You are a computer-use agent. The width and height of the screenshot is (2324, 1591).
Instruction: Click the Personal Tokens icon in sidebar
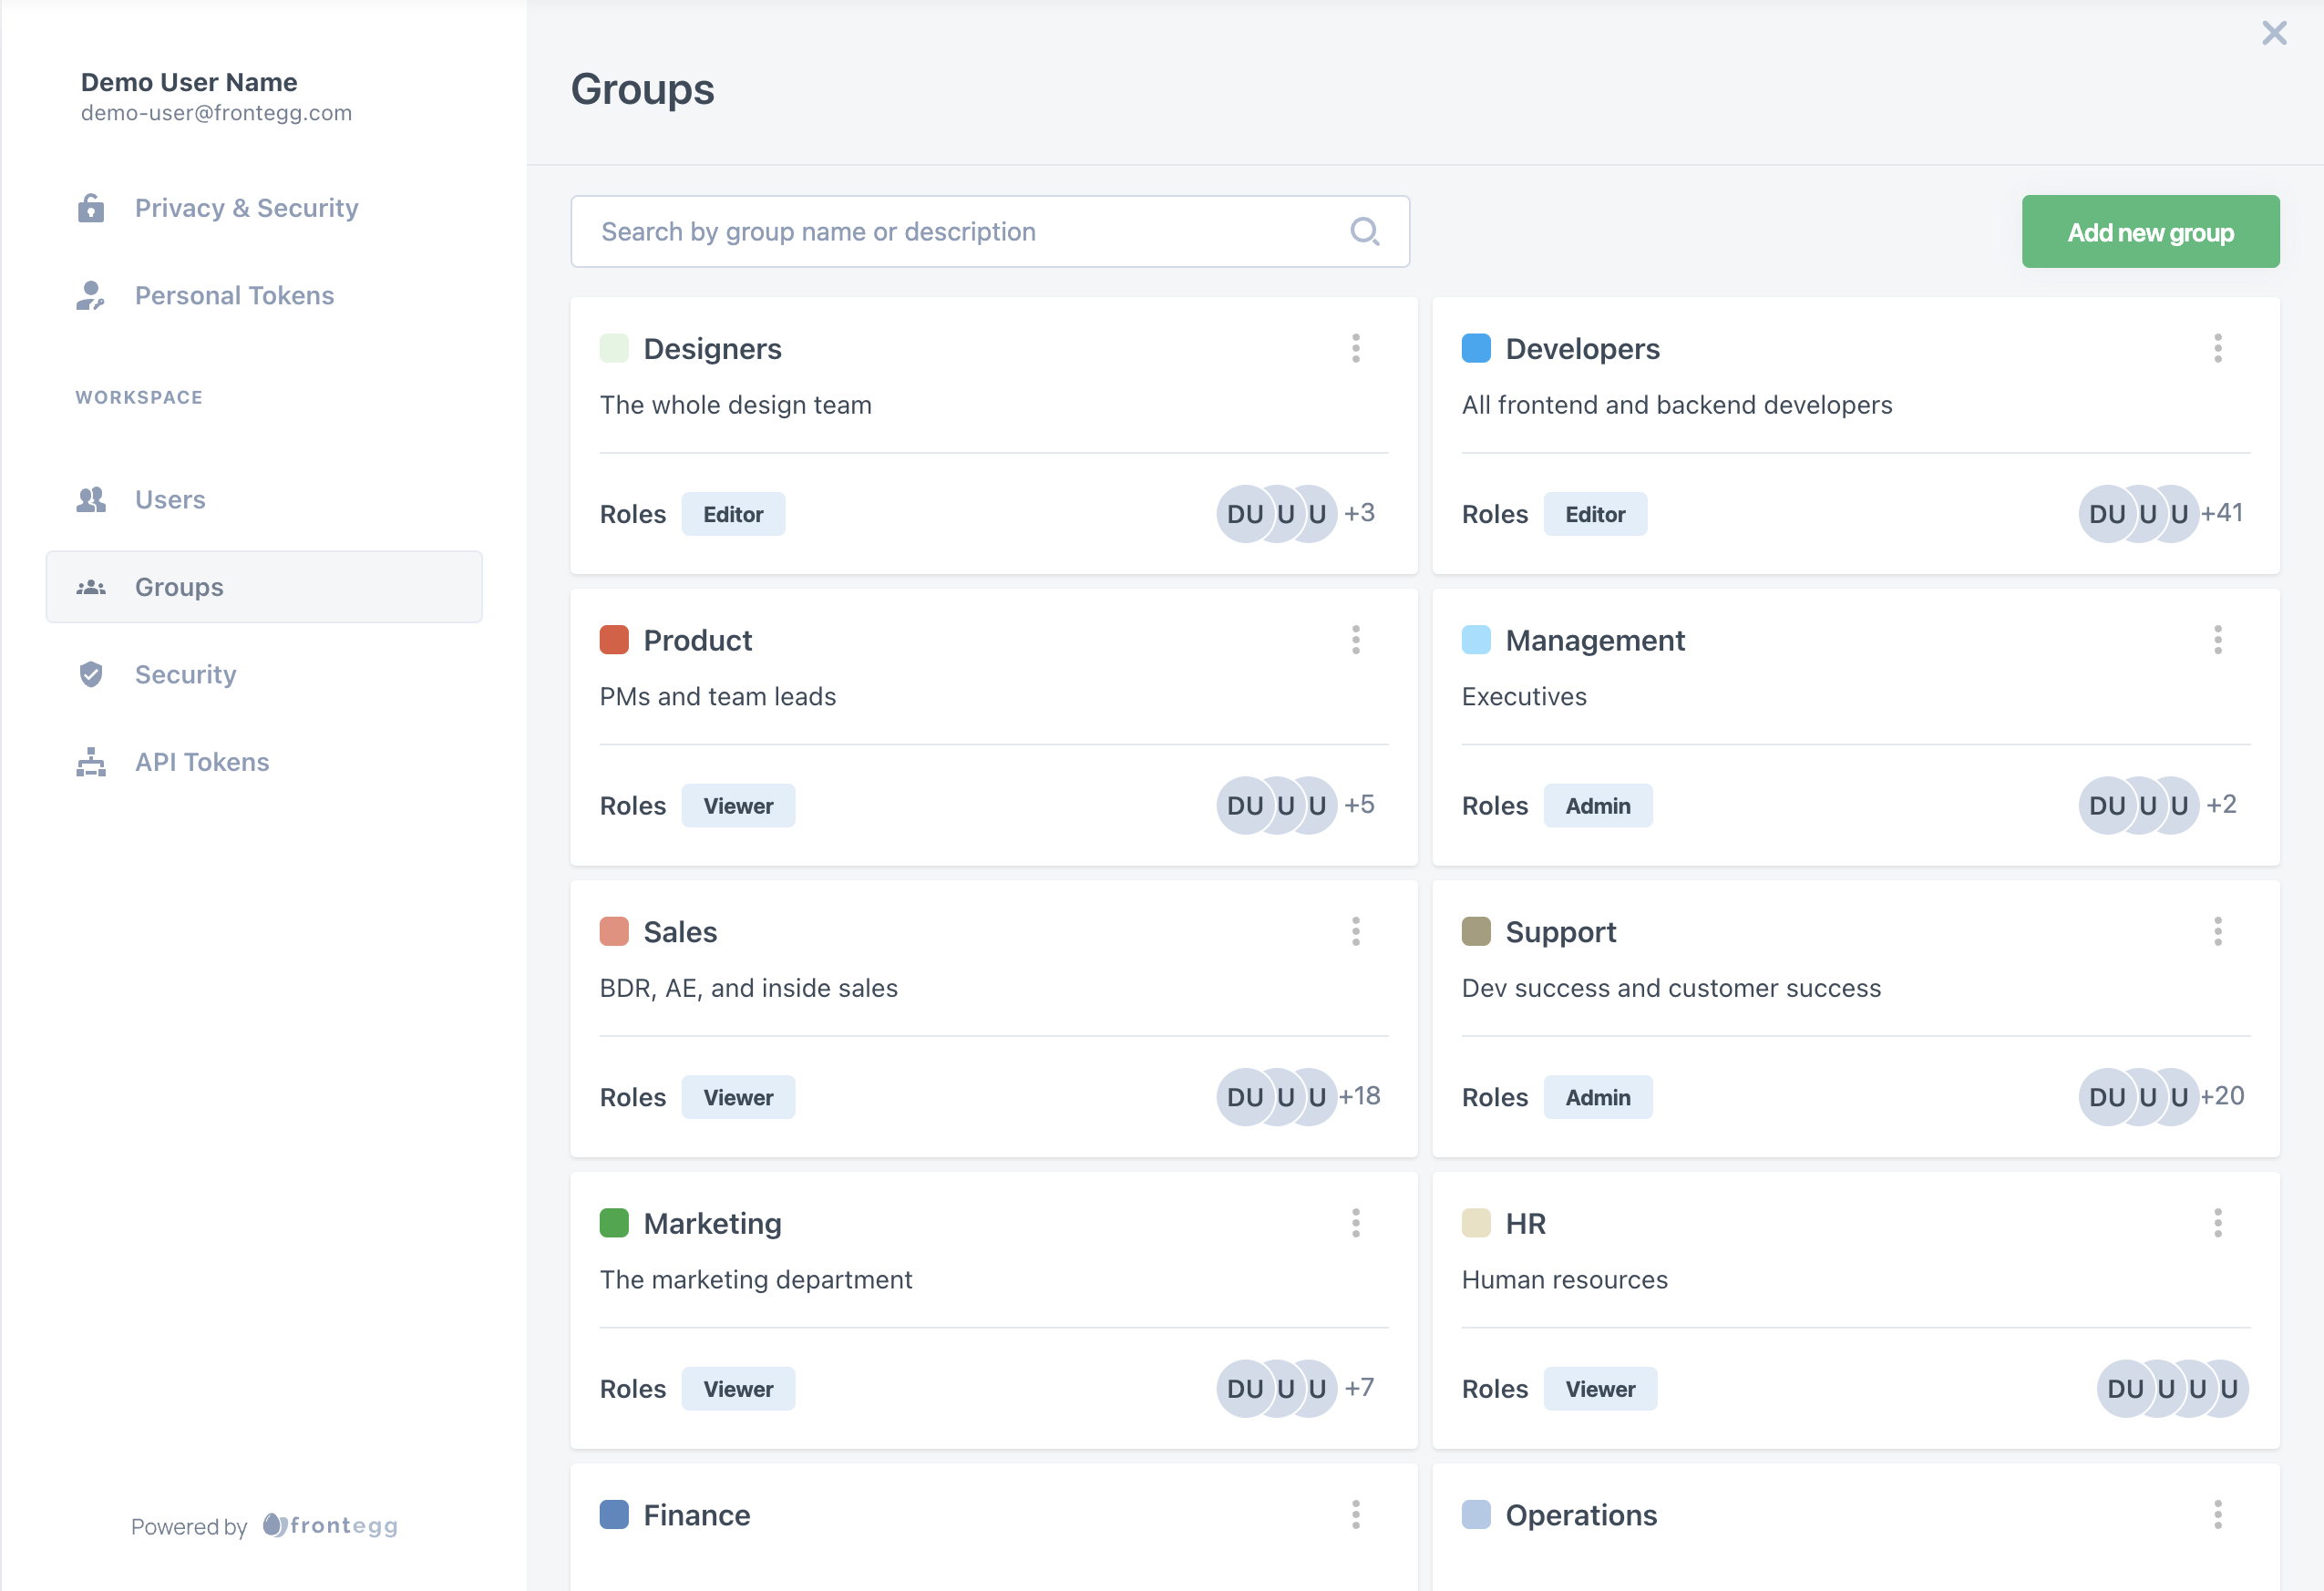[x=90, y=293]
